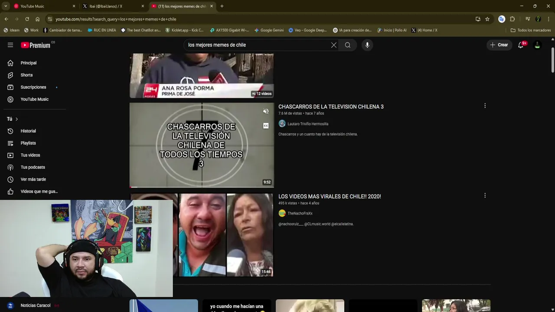The height and width of the screenshot is (312, 555).
Task: Open the Ana Rosa Porma 12 videos playlist thumbnail
Action: 202,76
